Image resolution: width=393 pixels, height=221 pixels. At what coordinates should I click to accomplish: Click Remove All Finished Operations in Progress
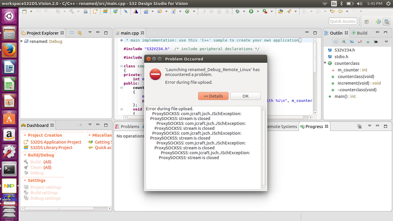click(360, 126)
